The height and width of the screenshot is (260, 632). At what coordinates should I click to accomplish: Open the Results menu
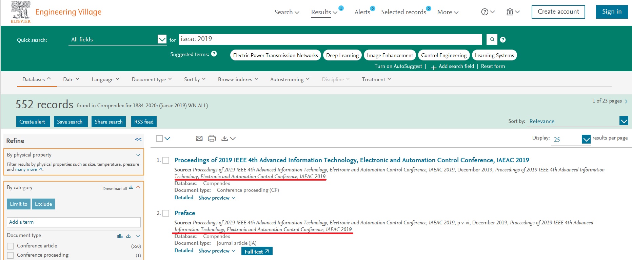tap(324, 12)
